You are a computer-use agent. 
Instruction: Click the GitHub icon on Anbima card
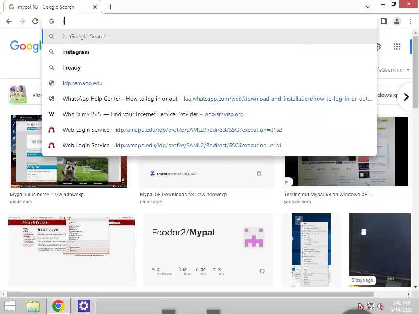tap(259, 173)
